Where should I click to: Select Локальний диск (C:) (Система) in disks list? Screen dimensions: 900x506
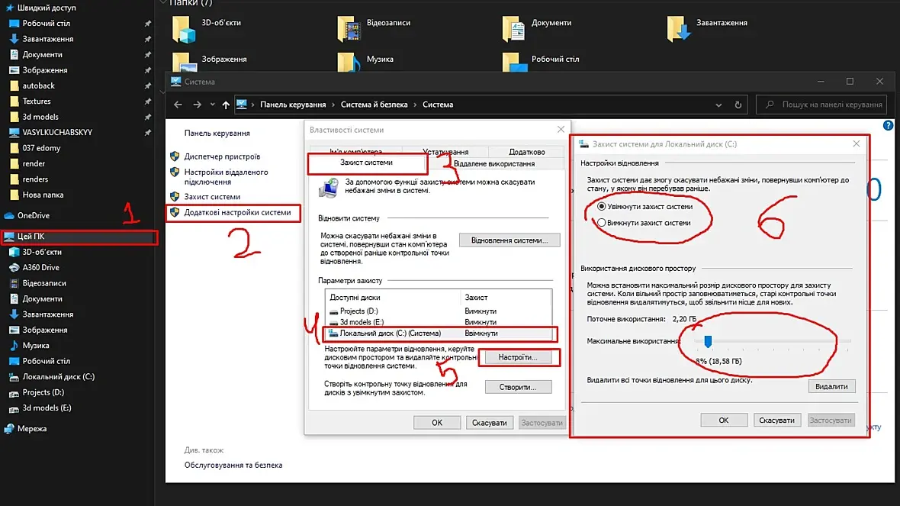(439, 333)
